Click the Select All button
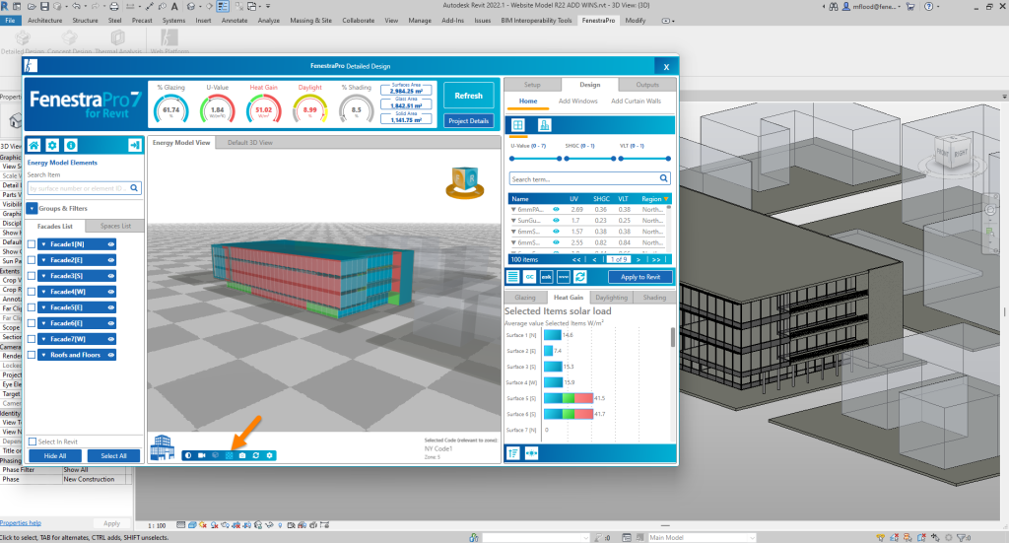 click(113, 455)
